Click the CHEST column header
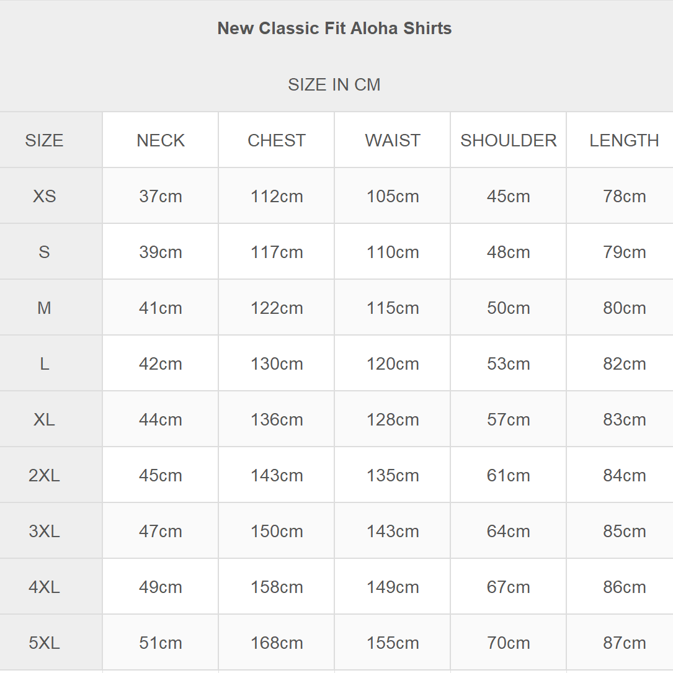 [277, 140]
